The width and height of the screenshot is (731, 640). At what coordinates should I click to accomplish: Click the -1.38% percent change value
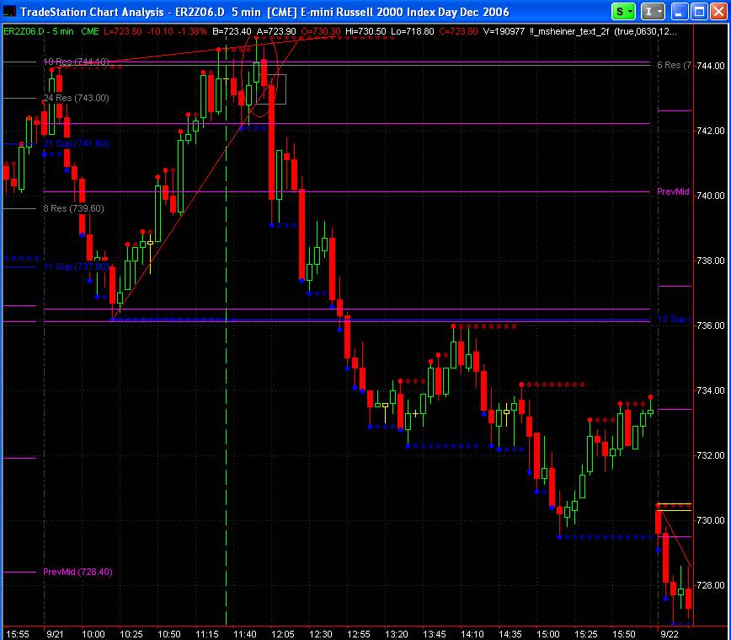tap(193, 32)
